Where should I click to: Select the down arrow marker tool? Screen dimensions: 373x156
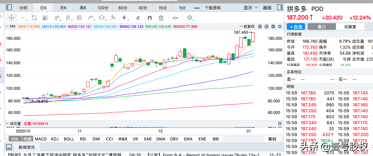[x=124, y=18]
